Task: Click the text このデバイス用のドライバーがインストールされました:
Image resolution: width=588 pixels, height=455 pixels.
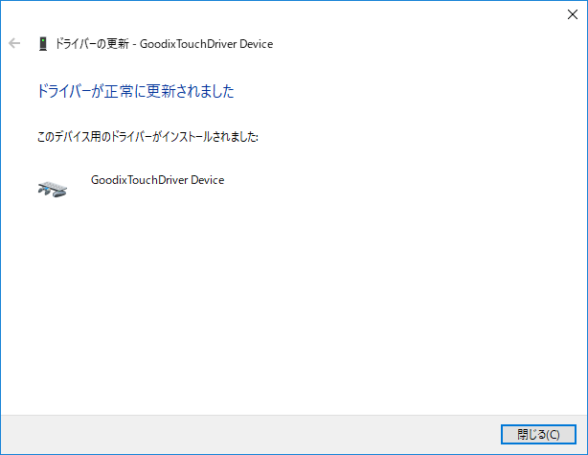Action: coord(147,137)
